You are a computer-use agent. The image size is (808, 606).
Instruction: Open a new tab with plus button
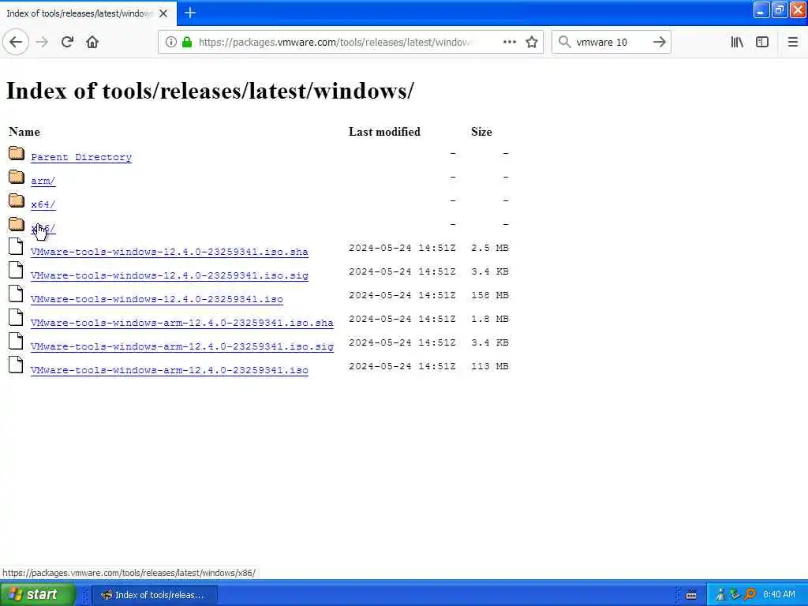(190, 13)
